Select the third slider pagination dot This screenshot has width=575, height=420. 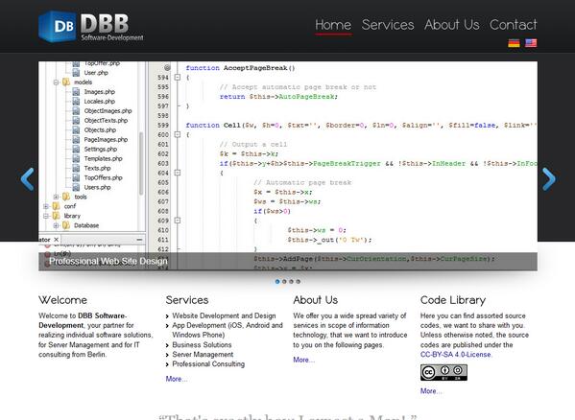(x=291, y=282)
